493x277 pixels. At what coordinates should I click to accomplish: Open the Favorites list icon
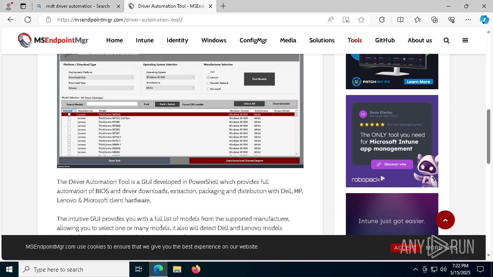(418, 20)
